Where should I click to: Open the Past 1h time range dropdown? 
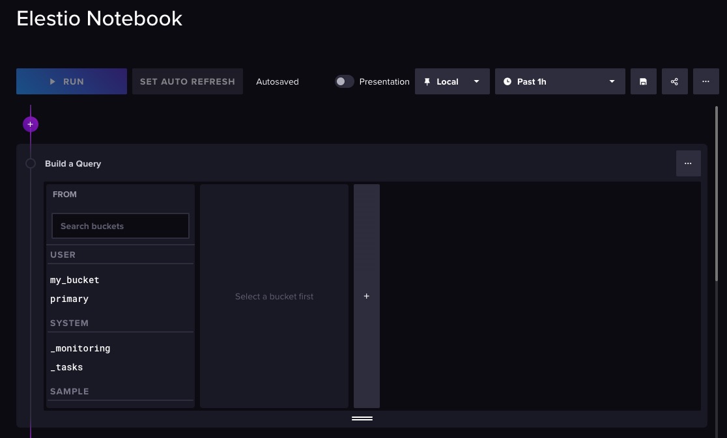(560, 81)
